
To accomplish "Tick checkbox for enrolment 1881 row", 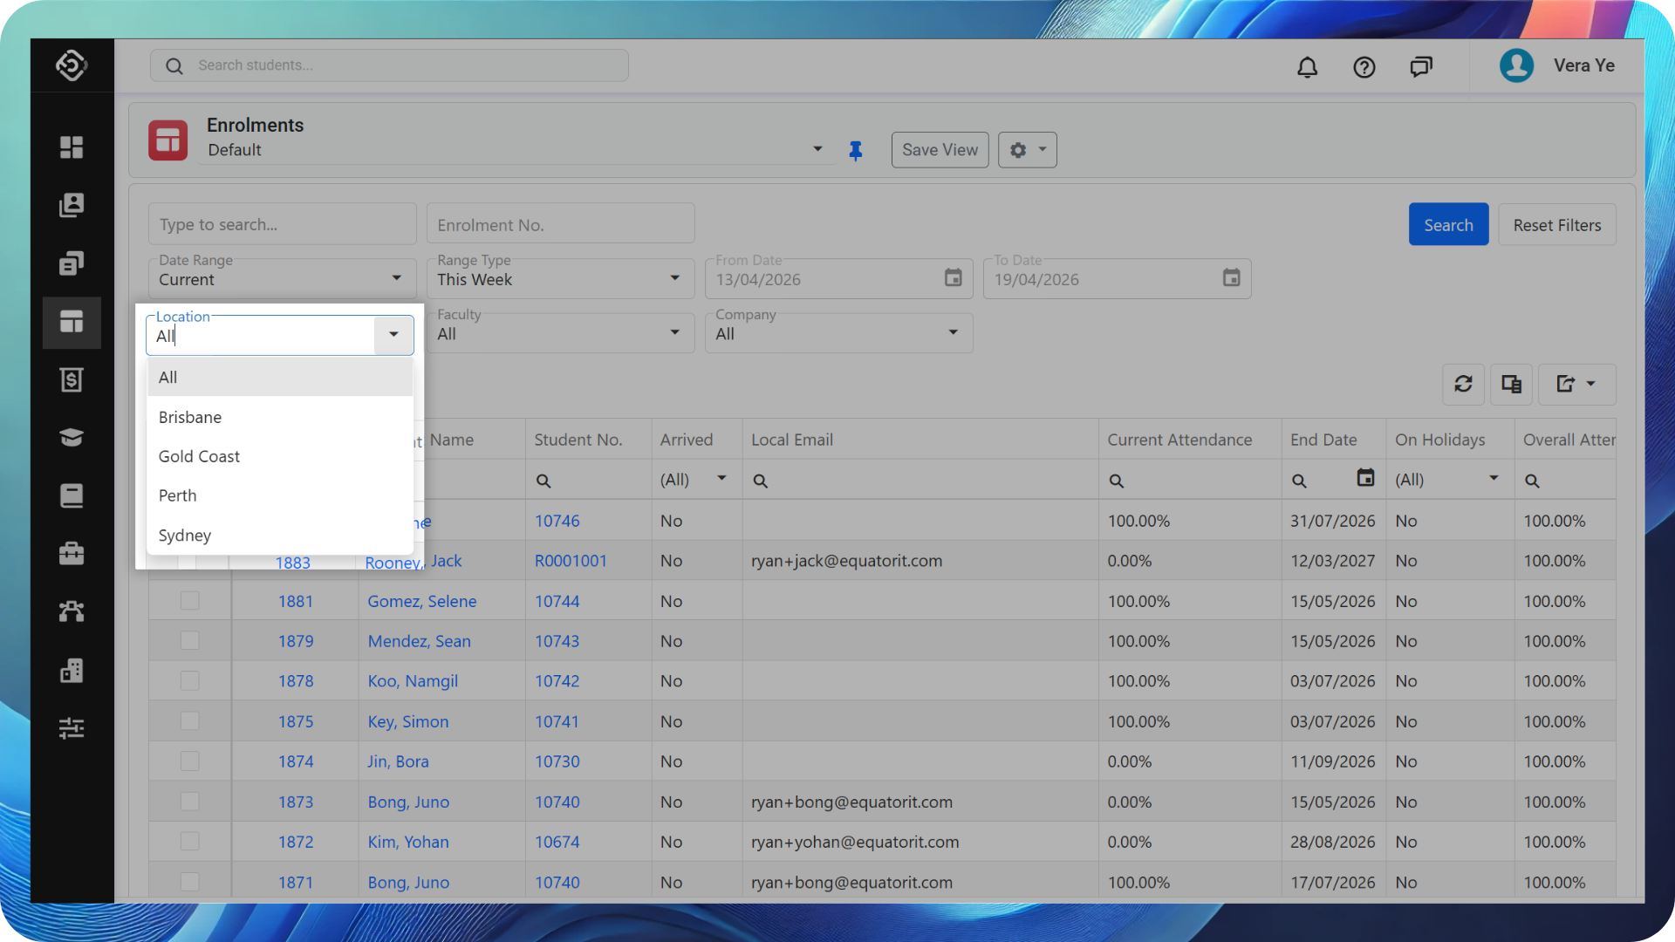I will coord(189,601).
